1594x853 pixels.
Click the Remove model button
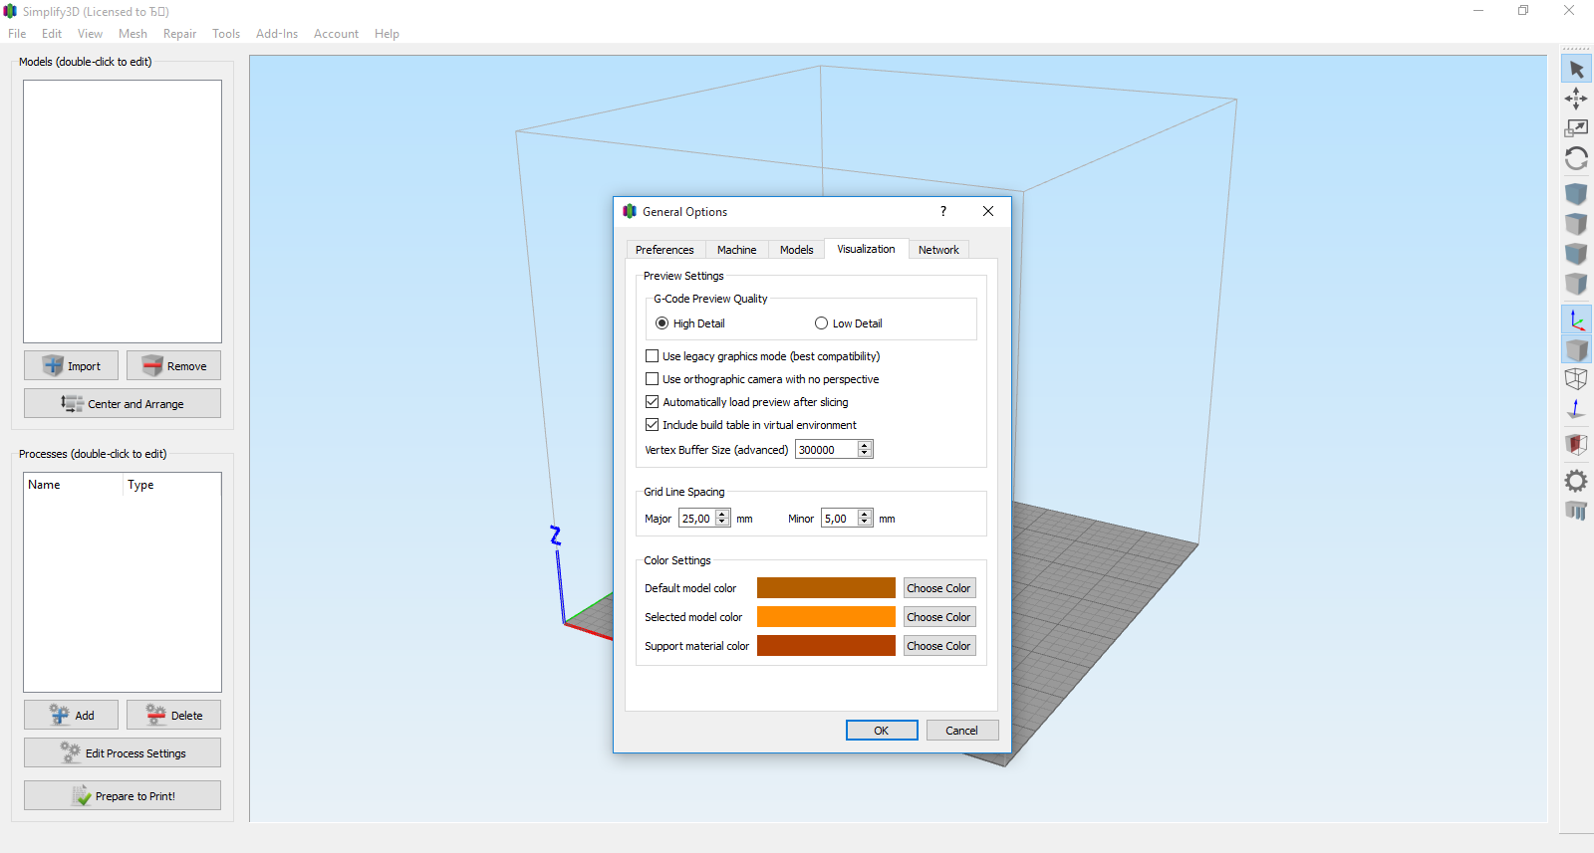pos(173,365)
